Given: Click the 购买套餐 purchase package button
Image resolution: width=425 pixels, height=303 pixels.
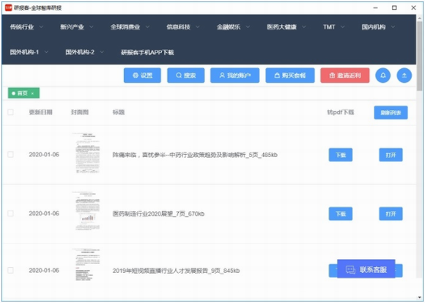Looking at the screenshot, I should point(290,76).
